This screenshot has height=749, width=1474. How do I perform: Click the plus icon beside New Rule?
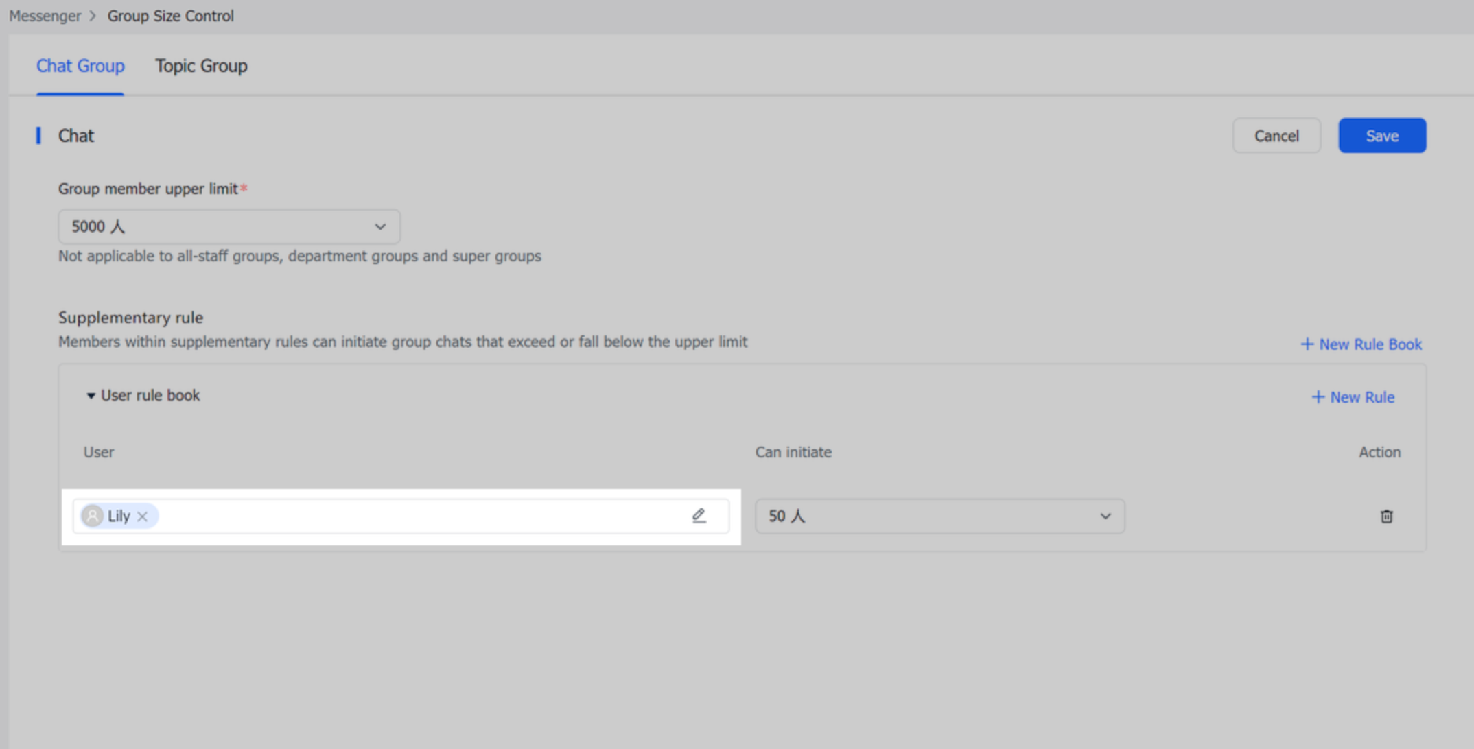[x=1318, y=396]
